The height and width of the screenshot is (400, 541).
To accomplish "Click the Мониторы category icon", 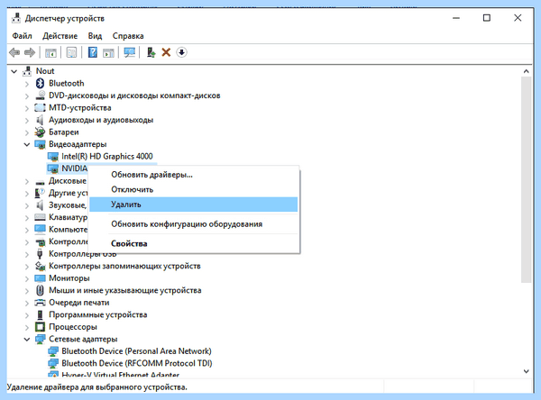I will tap(40, 278).
